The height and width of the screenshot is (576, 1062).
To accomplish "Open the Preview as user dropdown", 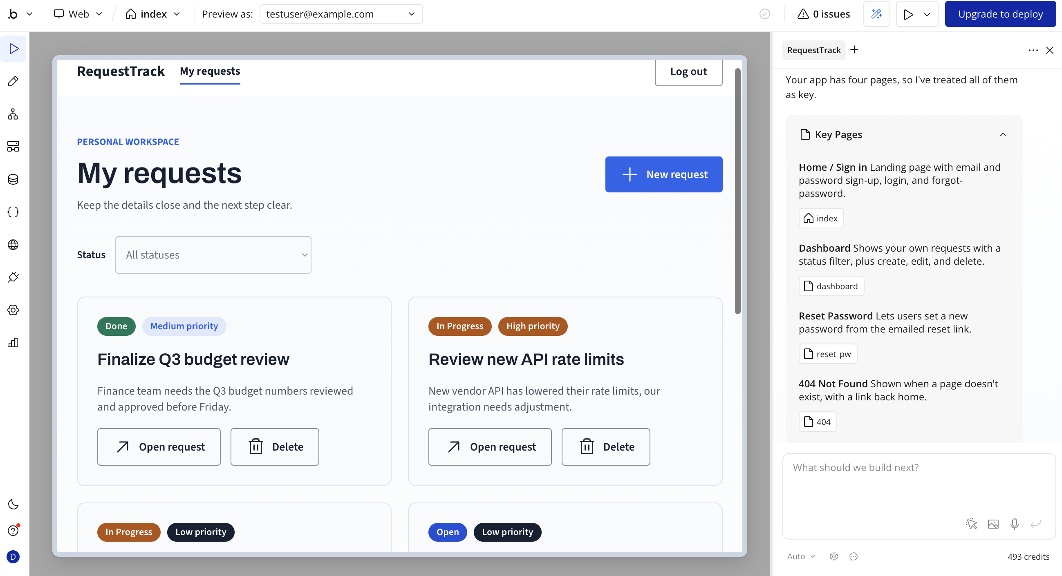I will pyautogui.click(x=341, y=14).
